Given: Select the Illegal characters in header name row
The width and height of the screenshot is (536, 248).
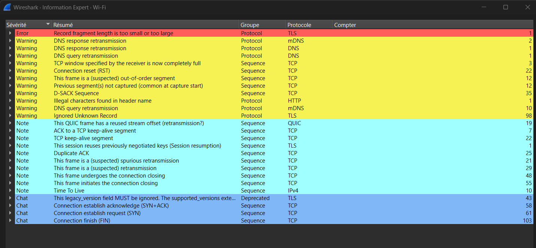Looking at the screenshot, I should [103, 101].
